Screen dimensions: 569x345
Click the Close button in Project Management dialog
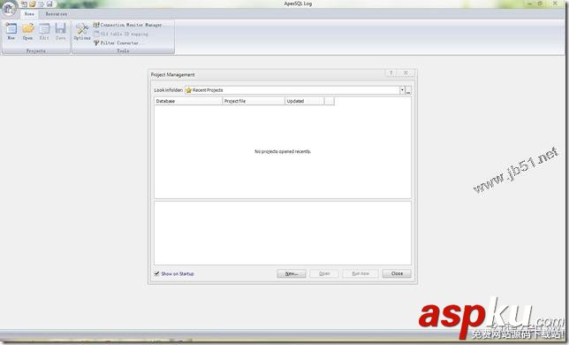pos(397,273)
